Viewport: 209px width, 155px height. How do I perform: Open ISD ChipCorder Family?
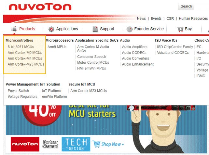pos(175,47)
